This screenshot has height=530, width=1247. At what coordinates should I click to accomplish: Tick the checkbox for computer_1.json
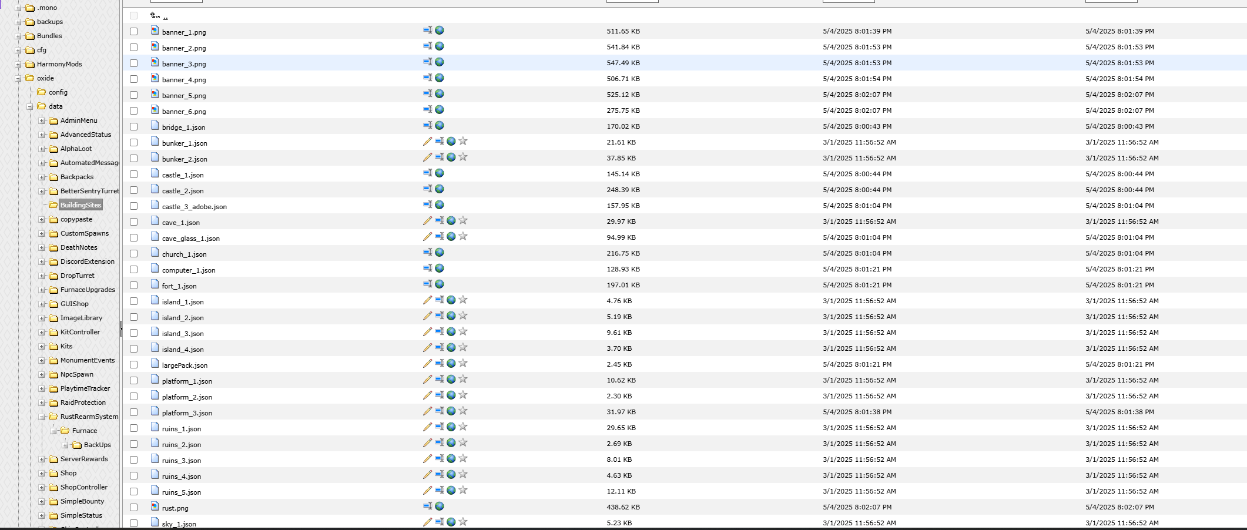click(133, 269)
